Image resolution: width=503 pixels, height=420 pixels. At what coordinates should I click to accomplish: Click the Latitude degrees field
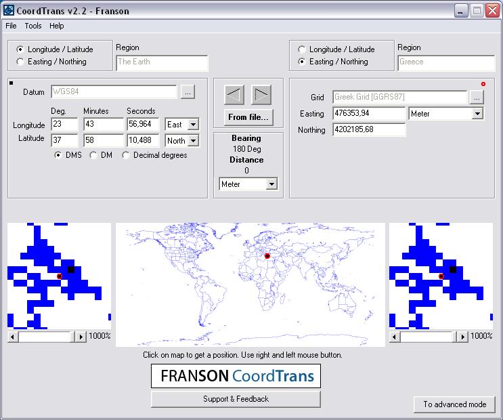64,140
